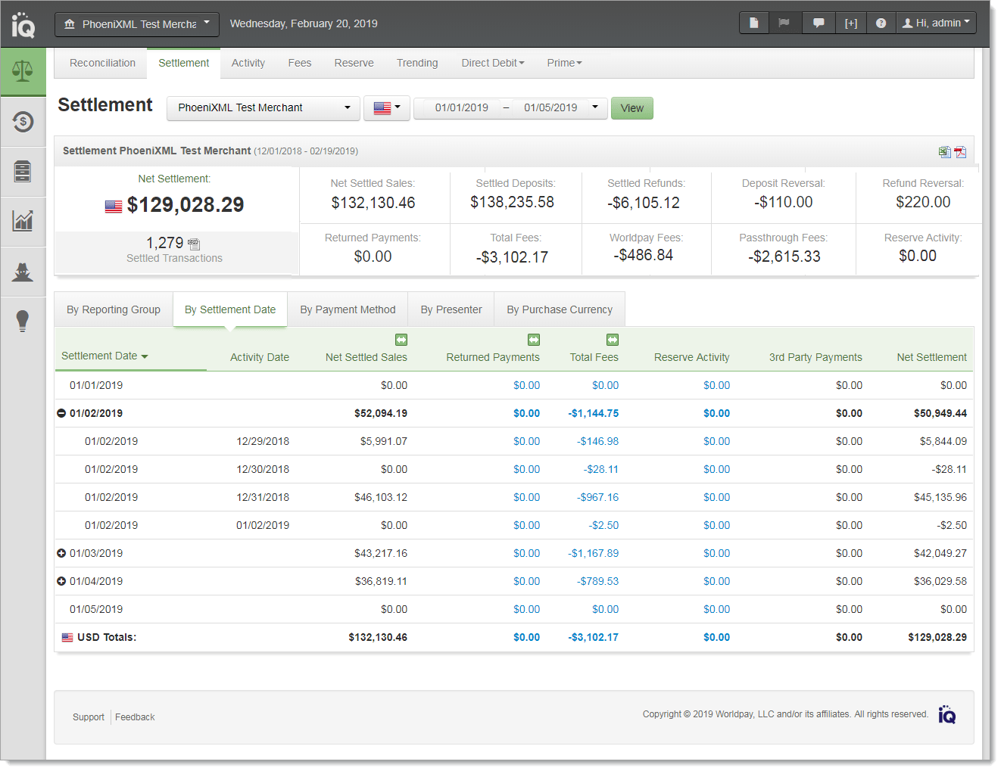Open the dollar refresh sidebar icon

pyautogui.click(x=23, y=121)
